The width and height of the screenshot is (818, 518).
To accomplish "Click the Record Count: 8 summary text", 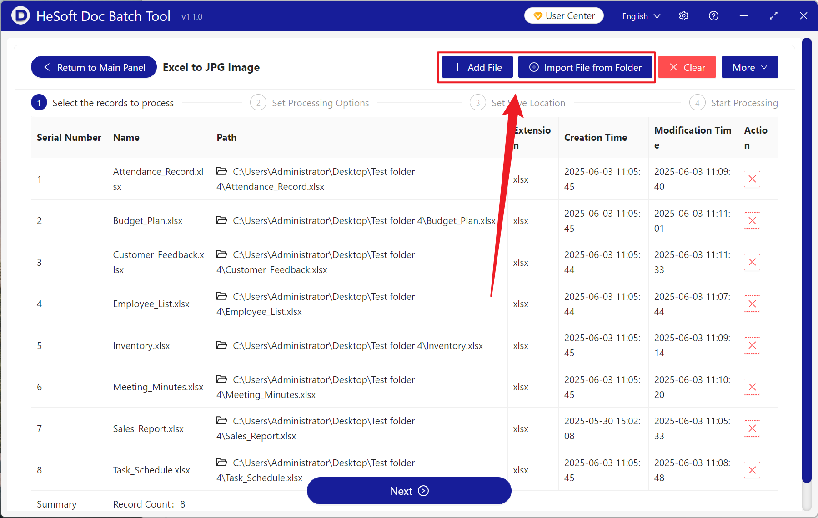I will (x=149, y=504).
